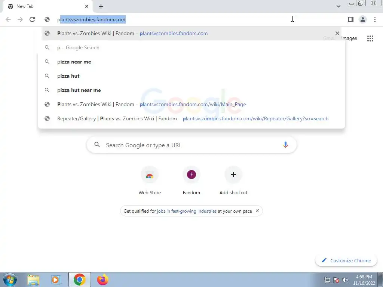Remove the first suggestion with its X
The height and width of the screenshot is (287, 383).
click(x=337, y=33)
